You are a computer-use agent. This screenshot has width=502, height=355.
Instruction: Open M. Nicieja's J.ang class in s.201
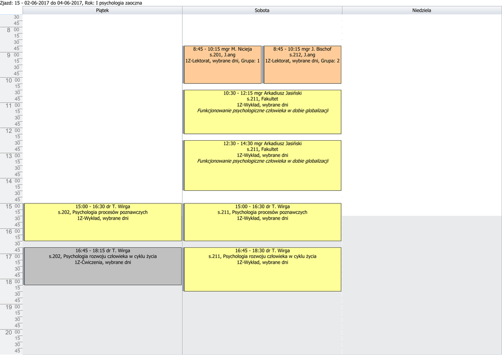[222, 64]
